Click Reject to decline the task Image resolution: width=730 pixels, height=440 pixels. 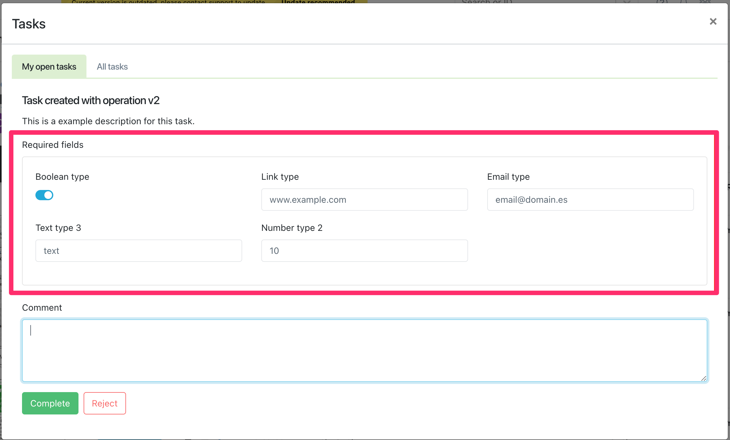[104, 403]
